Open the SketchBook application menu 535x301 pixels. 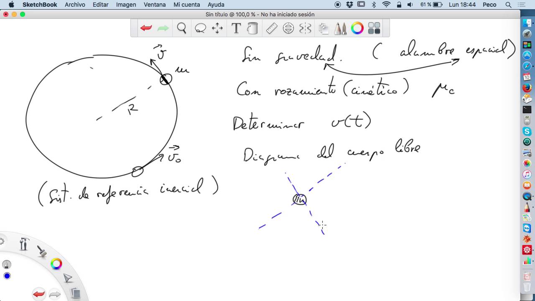pyautogui.click(x=40, y=5)
